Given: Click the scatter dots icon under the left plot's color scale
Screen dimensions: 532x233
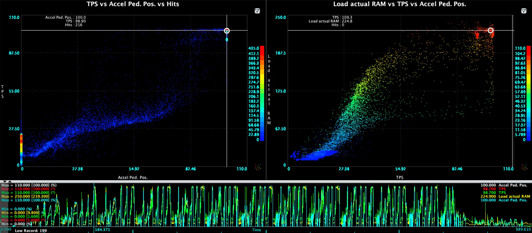Looking at the screenshot, I should coord(258,167).
